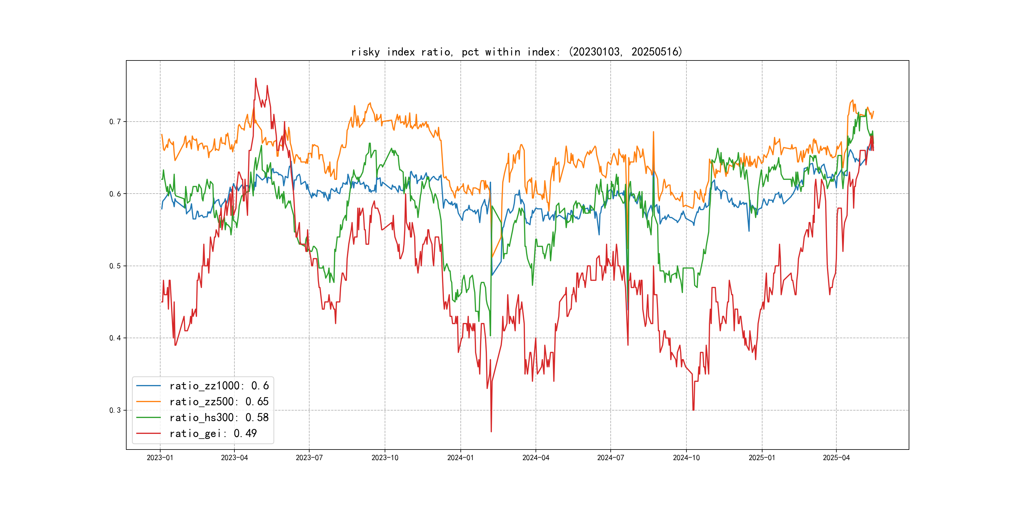Click the 0.5 y-axis tick label
The width and height of the screenshot is (1010, 505).
(115, 266)
